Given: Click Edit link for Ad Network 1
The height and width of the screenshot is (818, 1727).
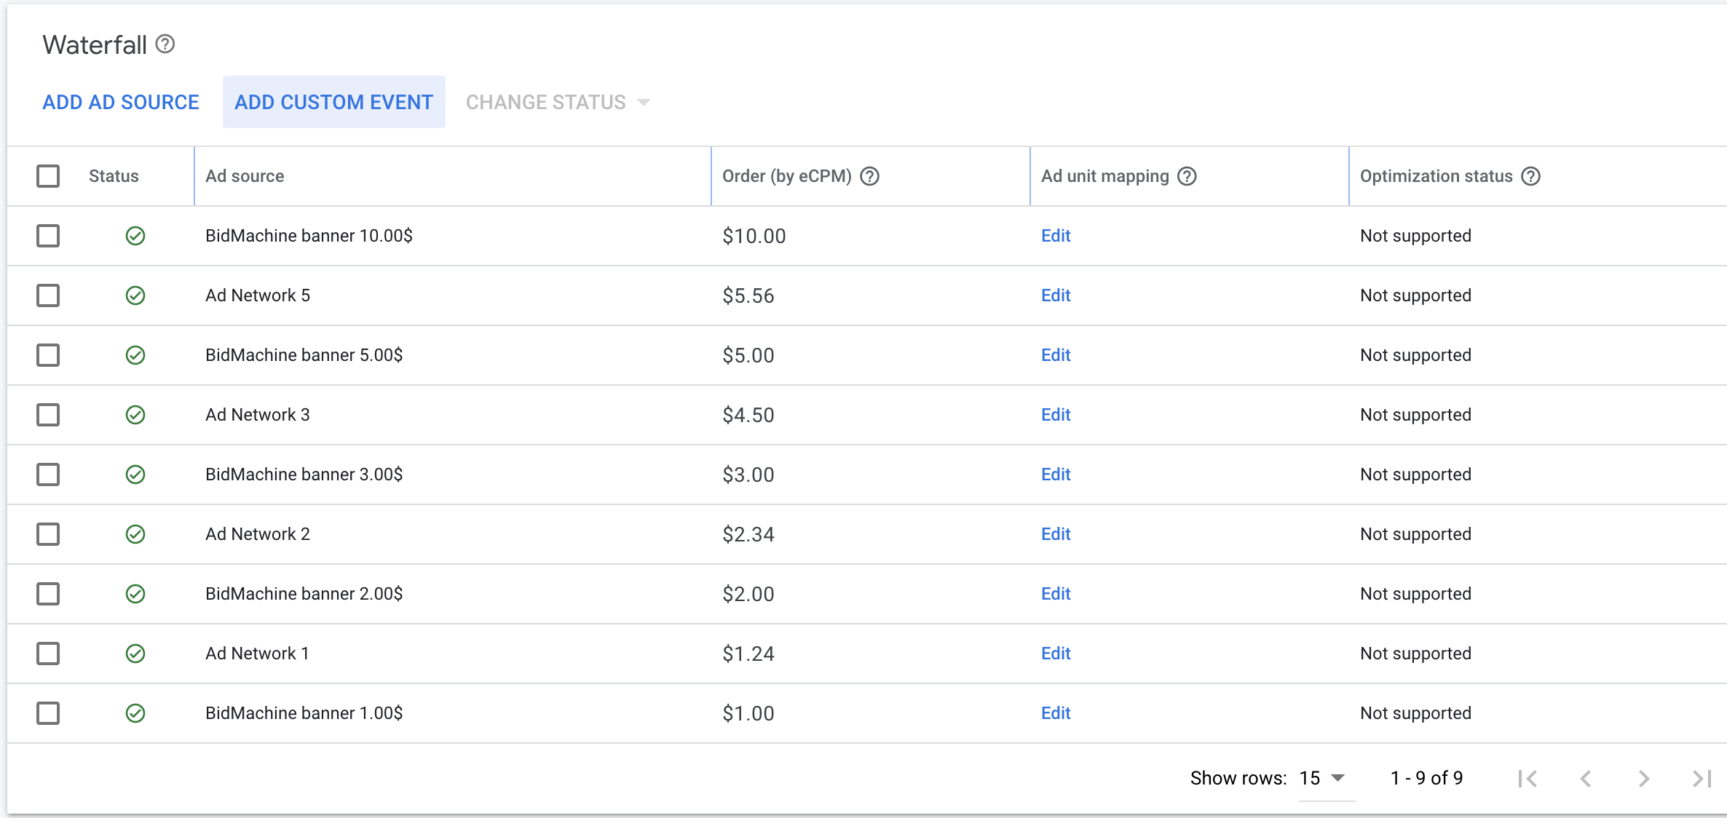Looking at the screenshot, I should 1055,654.
